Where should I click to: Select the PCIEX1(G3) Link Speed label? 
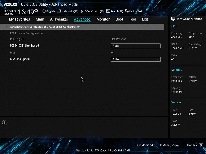pyautogui.click(x=25, y=46)
